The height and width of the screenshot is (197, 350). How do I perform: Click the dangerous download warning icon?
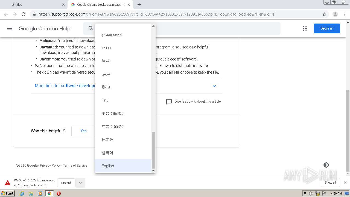point(8,183)
